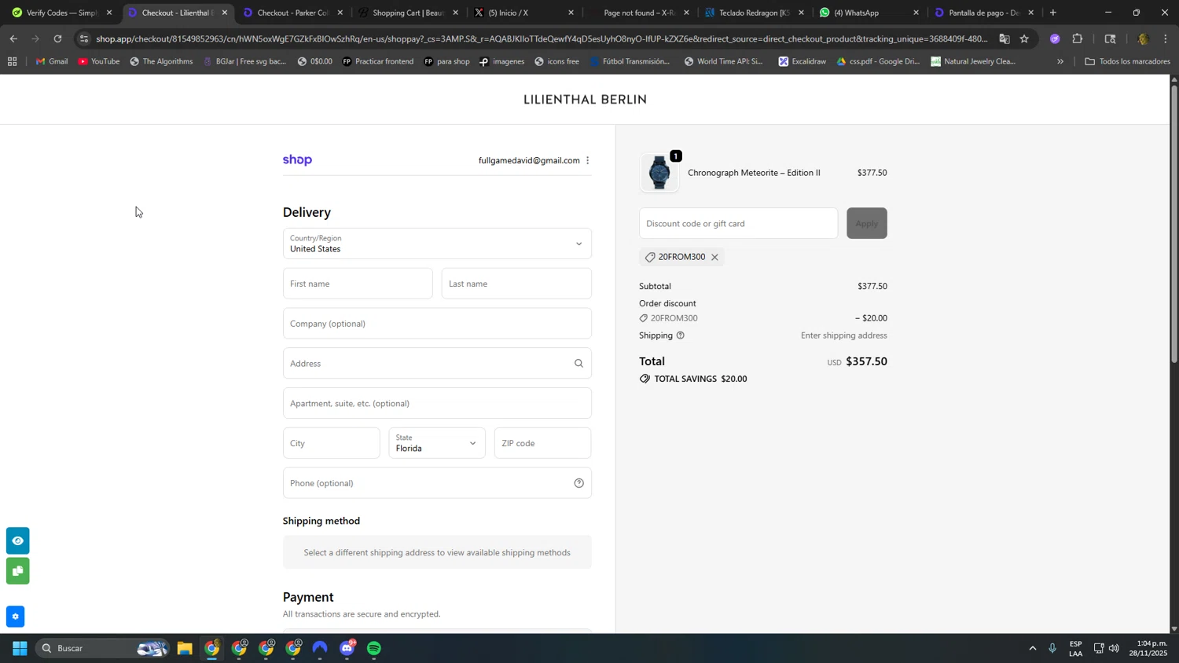Image resolution: width=1179 pixels, height=663 pixels.
Task: Click the Shipping info question icon
Action: point(681,335)
